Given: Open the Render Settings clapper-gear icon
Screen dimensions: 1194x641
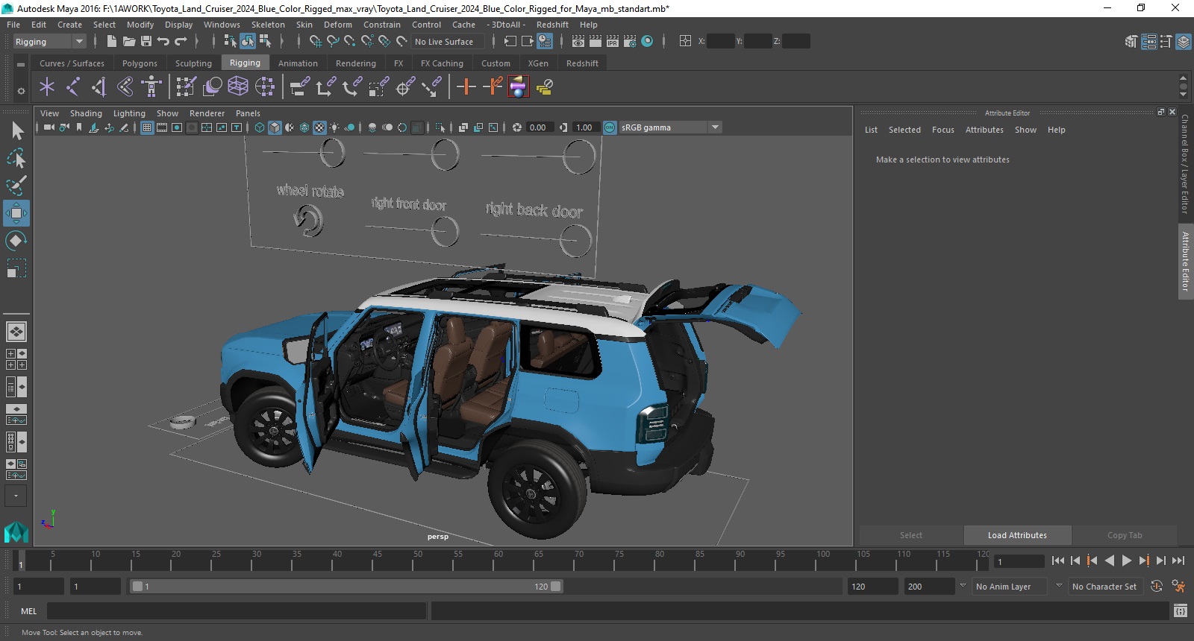Looking at the screenshot, I should [x=630, y=42].
